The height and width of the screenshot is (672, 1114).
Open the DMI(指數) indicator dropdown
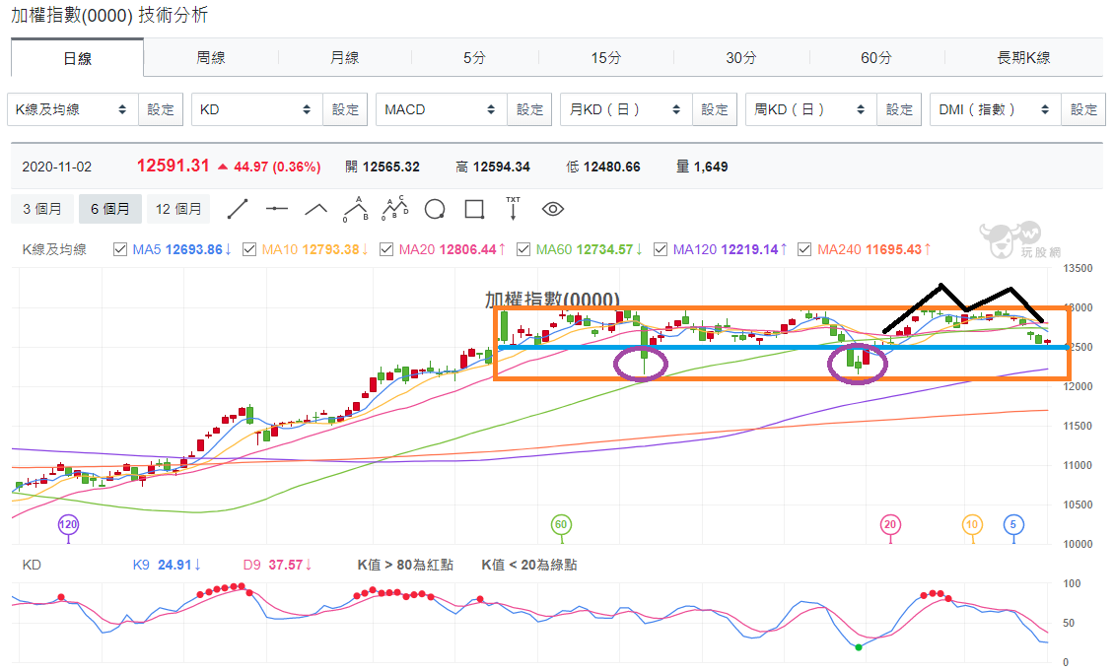click(x=996, y=109)
